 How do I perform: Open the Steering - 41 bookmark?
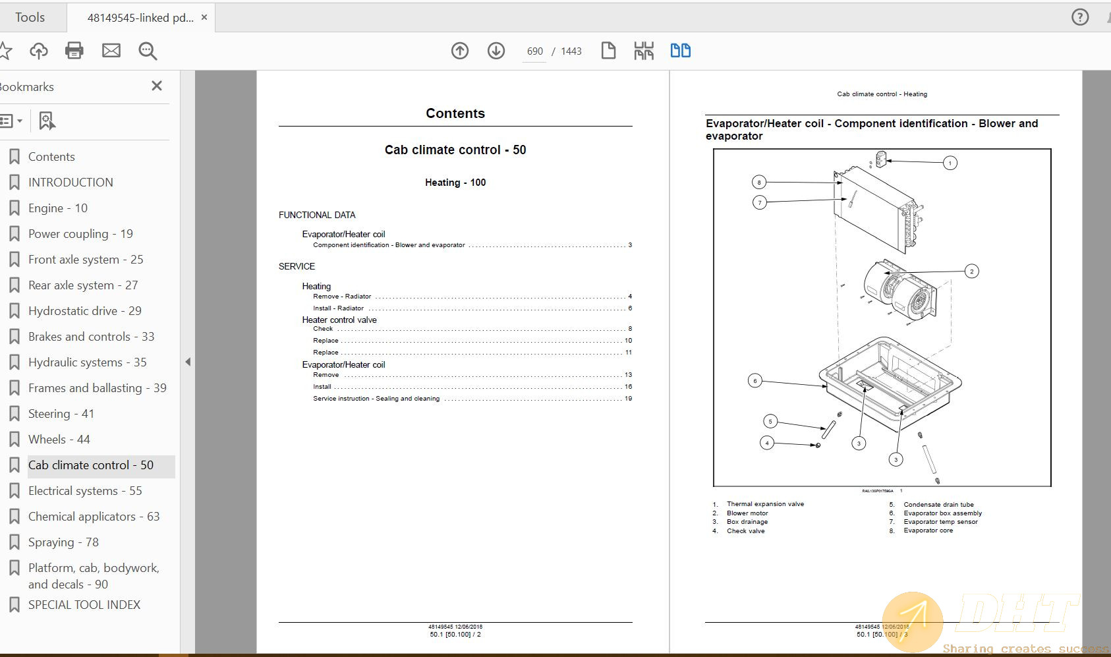click(61, 414)
